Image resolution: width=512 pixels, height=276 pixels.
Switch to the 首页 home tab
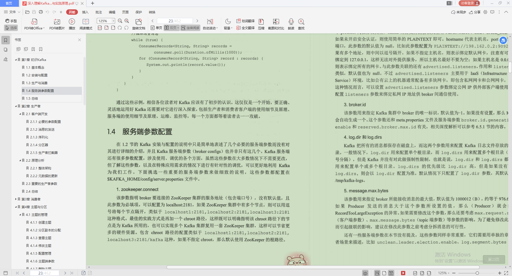[x=9, y=3]
